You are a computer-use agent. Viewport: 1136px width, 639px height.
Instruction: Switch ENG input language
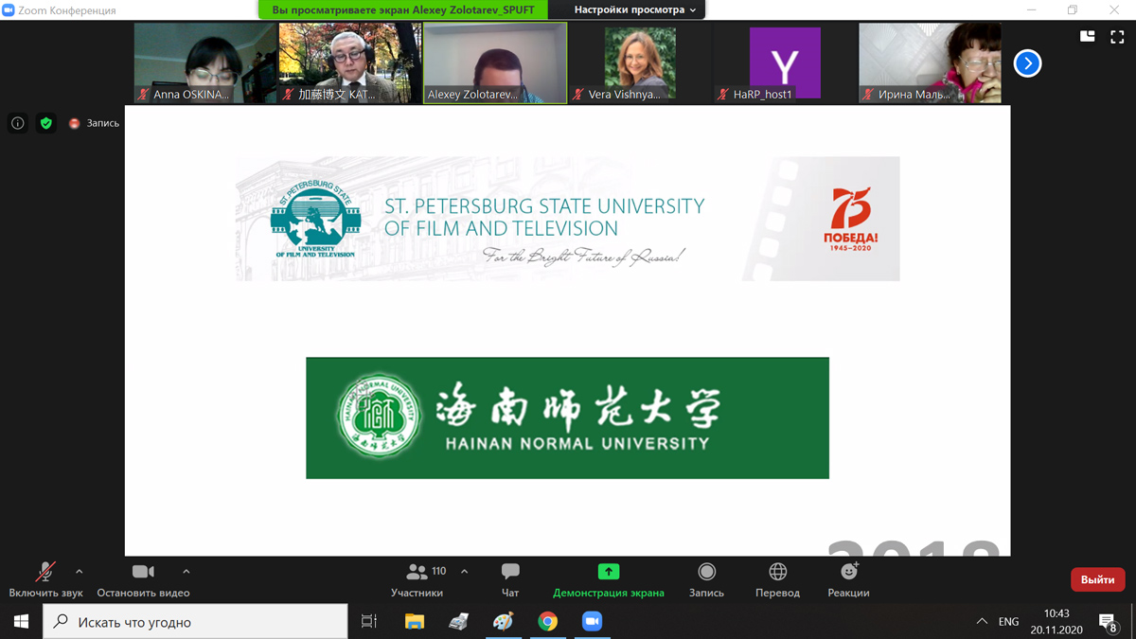click(x=1009, y=622)
